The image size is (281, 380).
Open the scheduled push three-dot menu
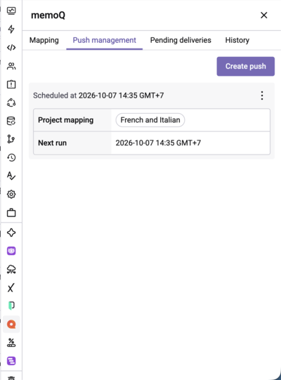pos(262,96)
